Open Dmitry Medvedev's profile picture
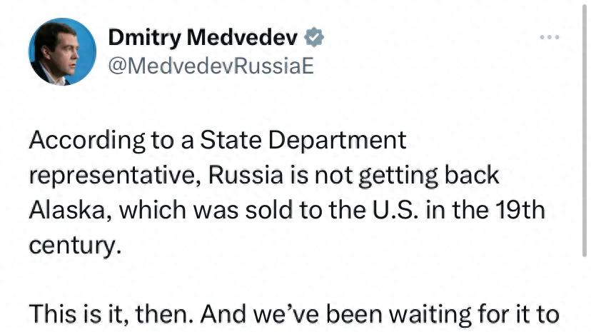This screenshot has width=591, height=332. 62,51
